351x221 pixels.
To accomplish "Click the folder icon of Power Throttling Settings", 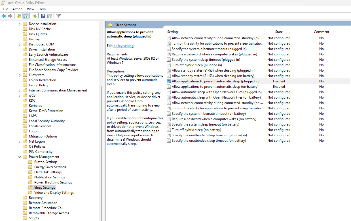I will click(x=30, y=182).
